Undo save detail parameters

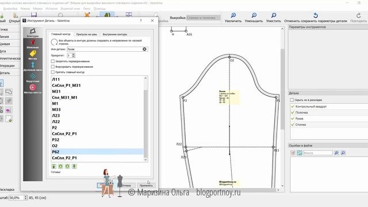click(x=316, y=18)
